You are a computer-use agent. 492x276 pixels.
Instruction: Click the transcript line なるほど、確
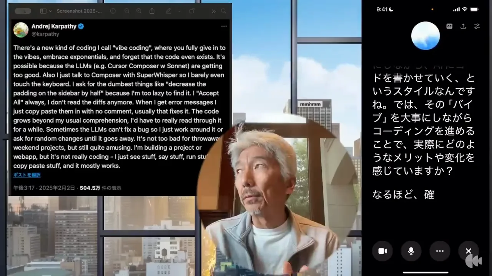point(403,194)
